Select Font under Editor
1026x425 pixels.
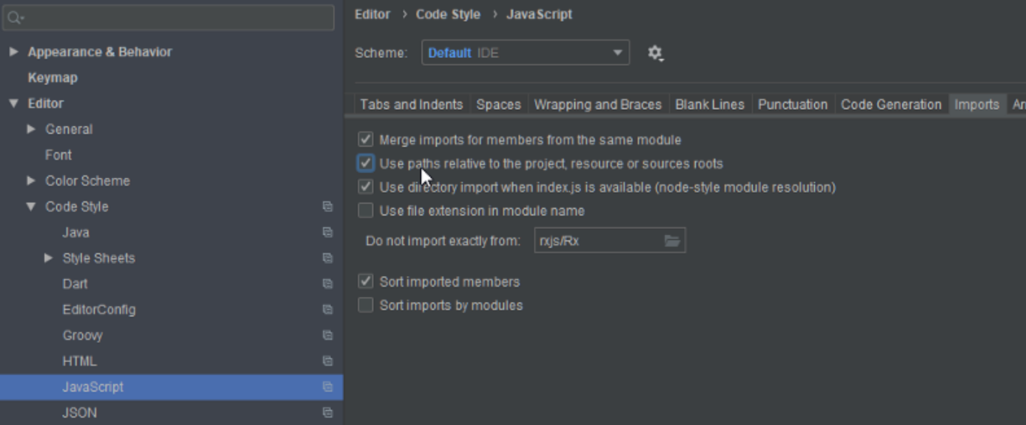58,155
